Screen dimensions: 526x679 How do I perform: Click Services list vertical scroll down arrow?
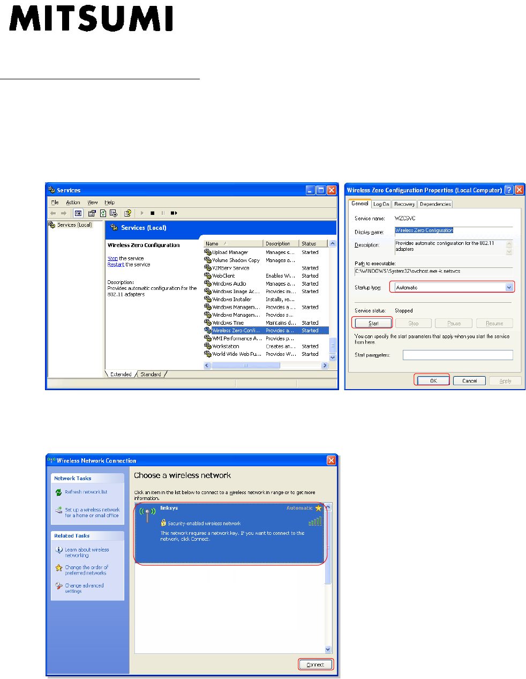(x=333, y=357)
